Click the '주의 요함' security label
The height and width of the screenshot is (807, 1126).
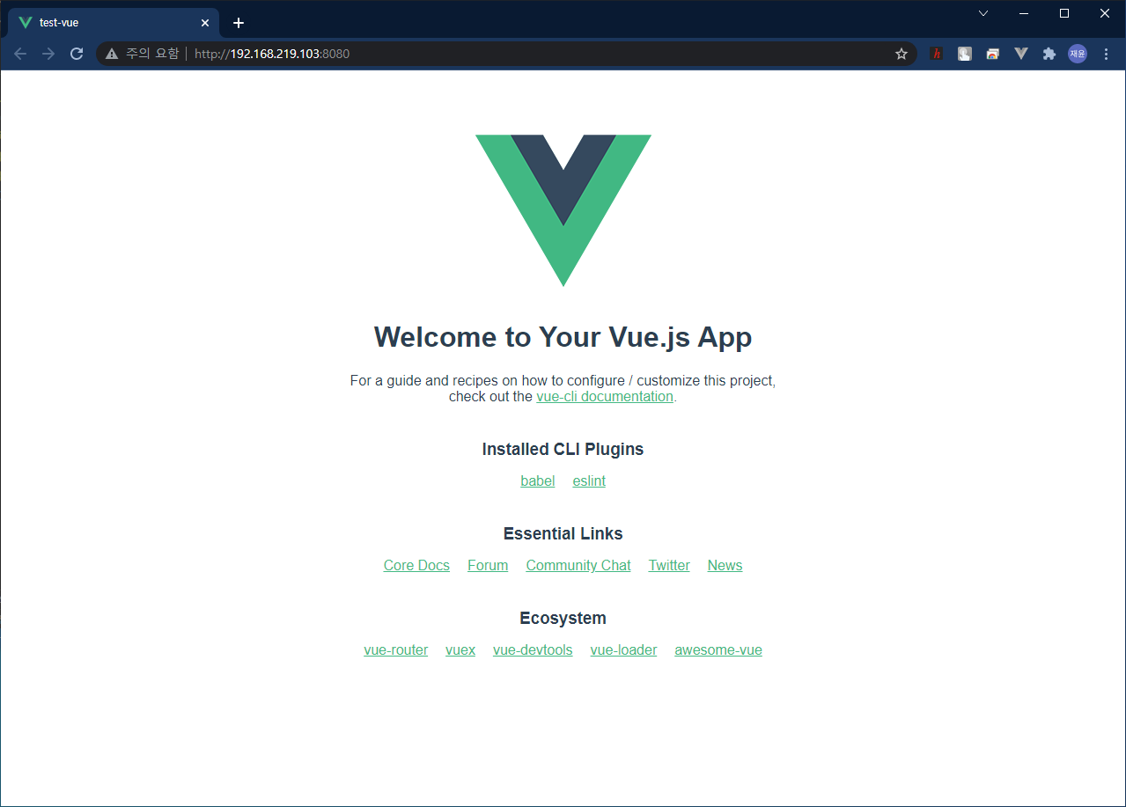point(152,54)
